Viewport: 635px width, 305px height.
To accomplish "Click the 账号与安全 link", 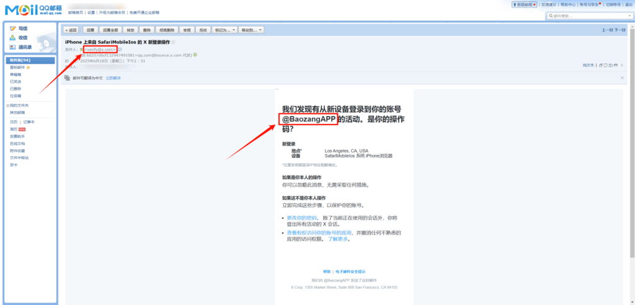I will [590, 4].
